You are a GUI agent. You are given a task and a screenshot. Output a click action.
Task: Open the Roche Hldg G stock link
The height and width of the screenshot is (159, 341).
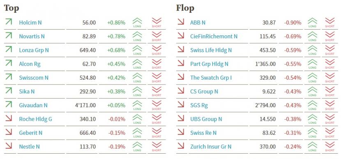(35, 119)
